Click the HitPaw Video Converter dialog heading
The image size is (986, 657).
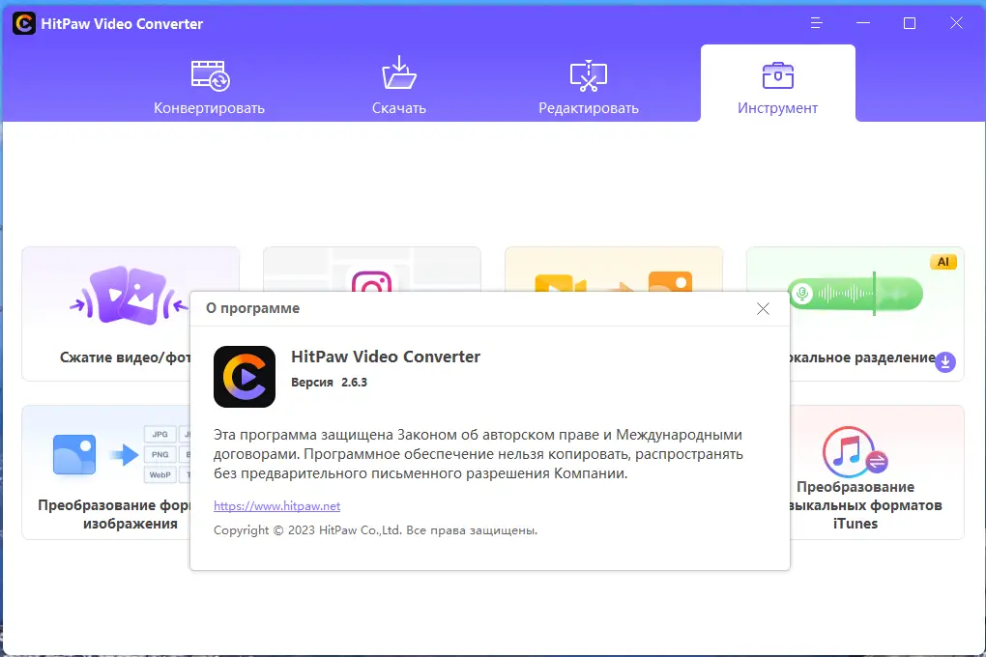pyautogui.click(x=386, y=357)
